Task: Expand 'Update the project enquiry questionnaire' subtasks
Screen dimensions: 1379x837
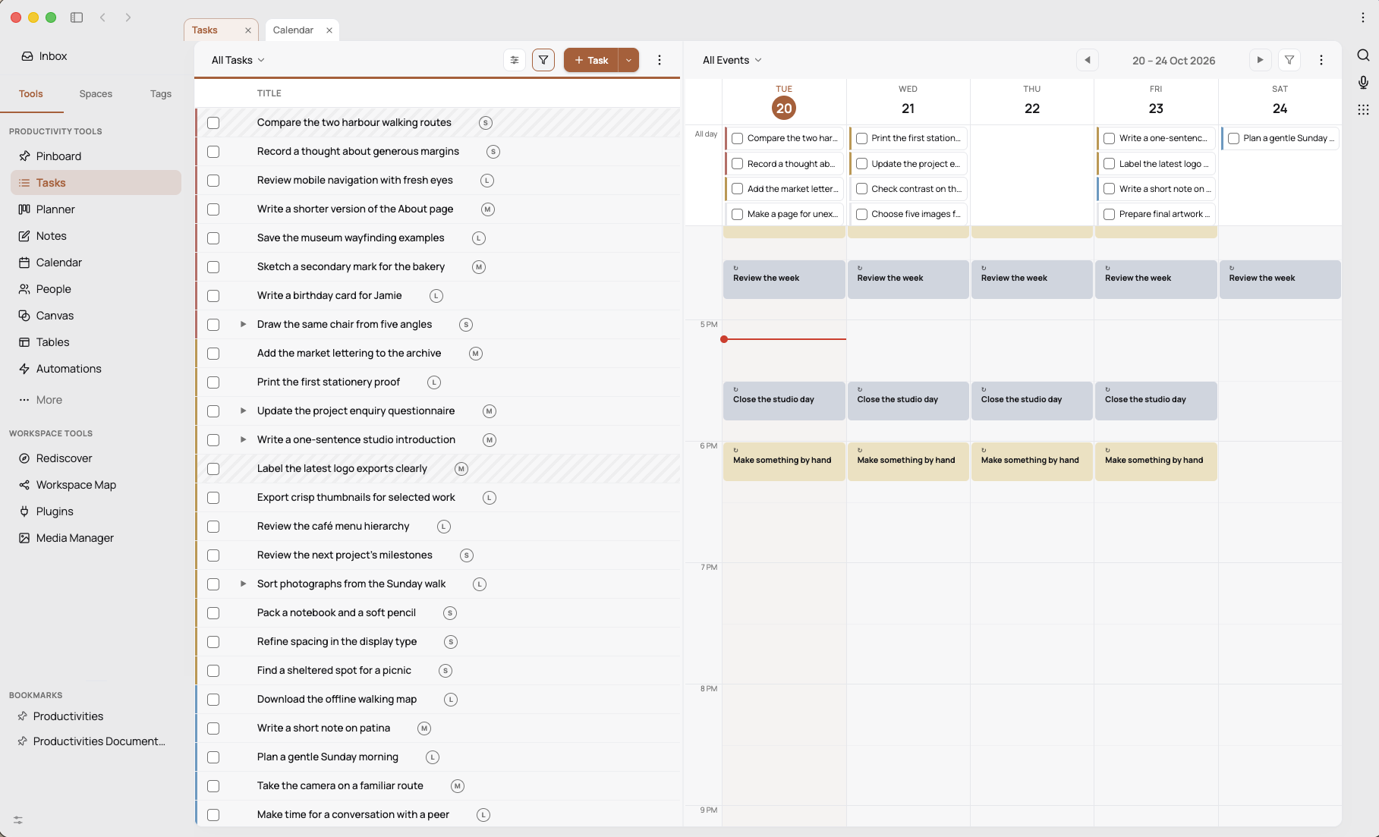Action: (243, 411)
